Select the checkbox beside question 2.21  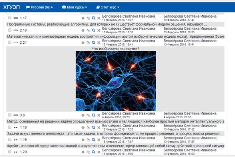(10, 42)
